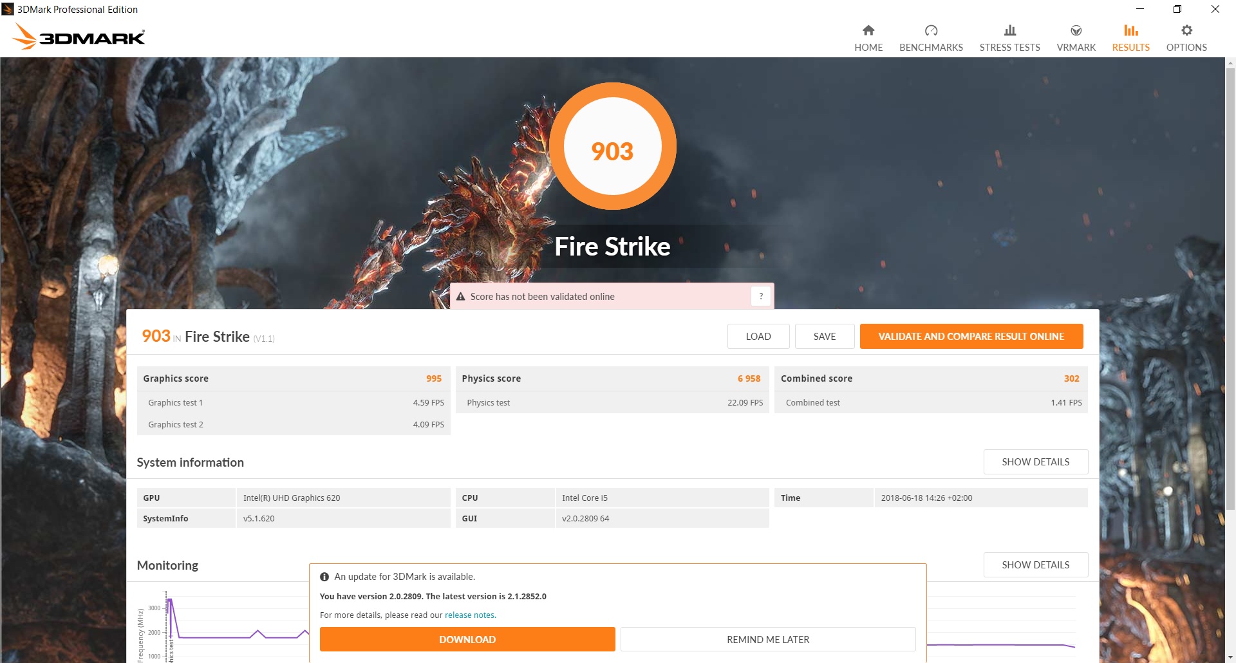Click the DOWNLOAD update button

click(x=467, y=639)
